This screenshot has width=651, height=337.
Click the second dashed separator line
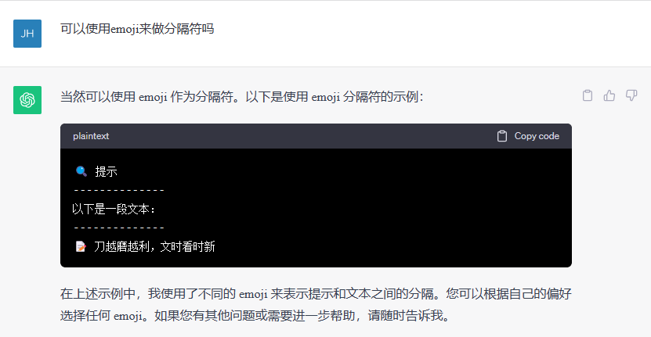pyautogui.click(x=119, y=228)
